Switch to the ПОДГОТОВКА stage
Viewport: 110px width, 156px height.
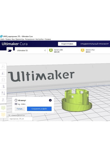(67, 44)
